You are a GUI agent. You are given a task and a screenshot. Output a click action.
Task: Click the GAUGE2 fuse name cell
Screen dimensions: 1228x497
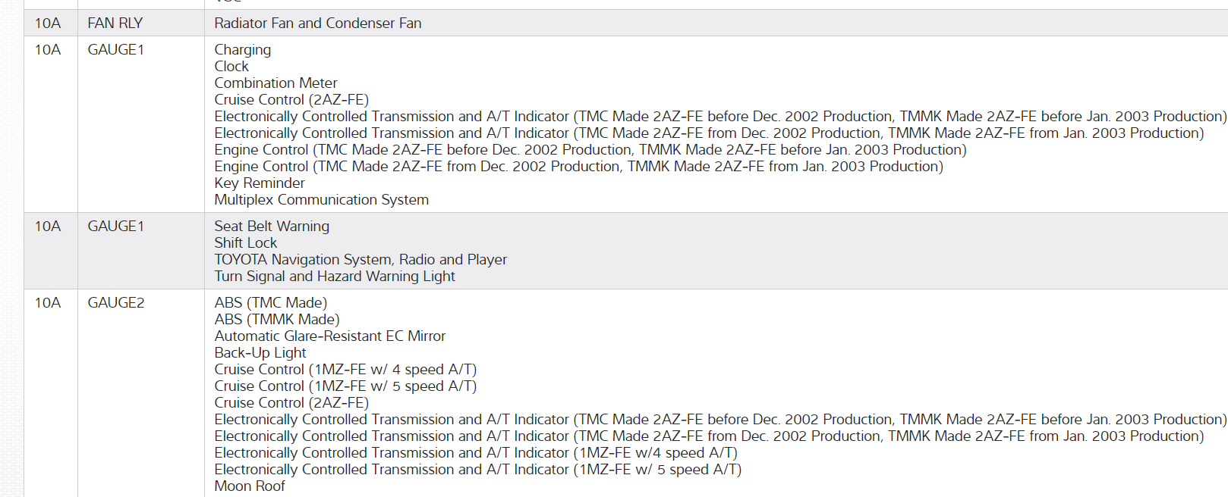tap(116, 303)
